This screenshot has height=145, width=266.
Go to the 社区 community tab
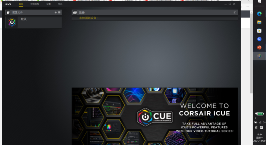(x=60, y=4)
